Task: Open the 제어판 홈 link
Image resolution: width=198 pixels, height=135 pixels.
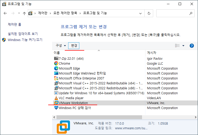Action: click(15, 24)
